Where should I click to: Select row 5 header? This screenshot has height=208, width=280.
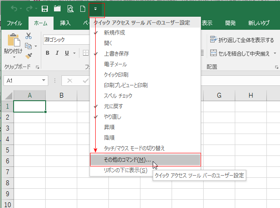tap(7, 150)
